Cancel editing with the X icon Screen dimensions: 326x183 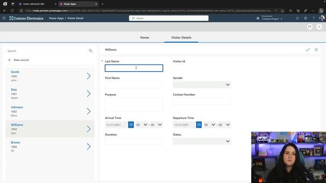tap(316, 50)
